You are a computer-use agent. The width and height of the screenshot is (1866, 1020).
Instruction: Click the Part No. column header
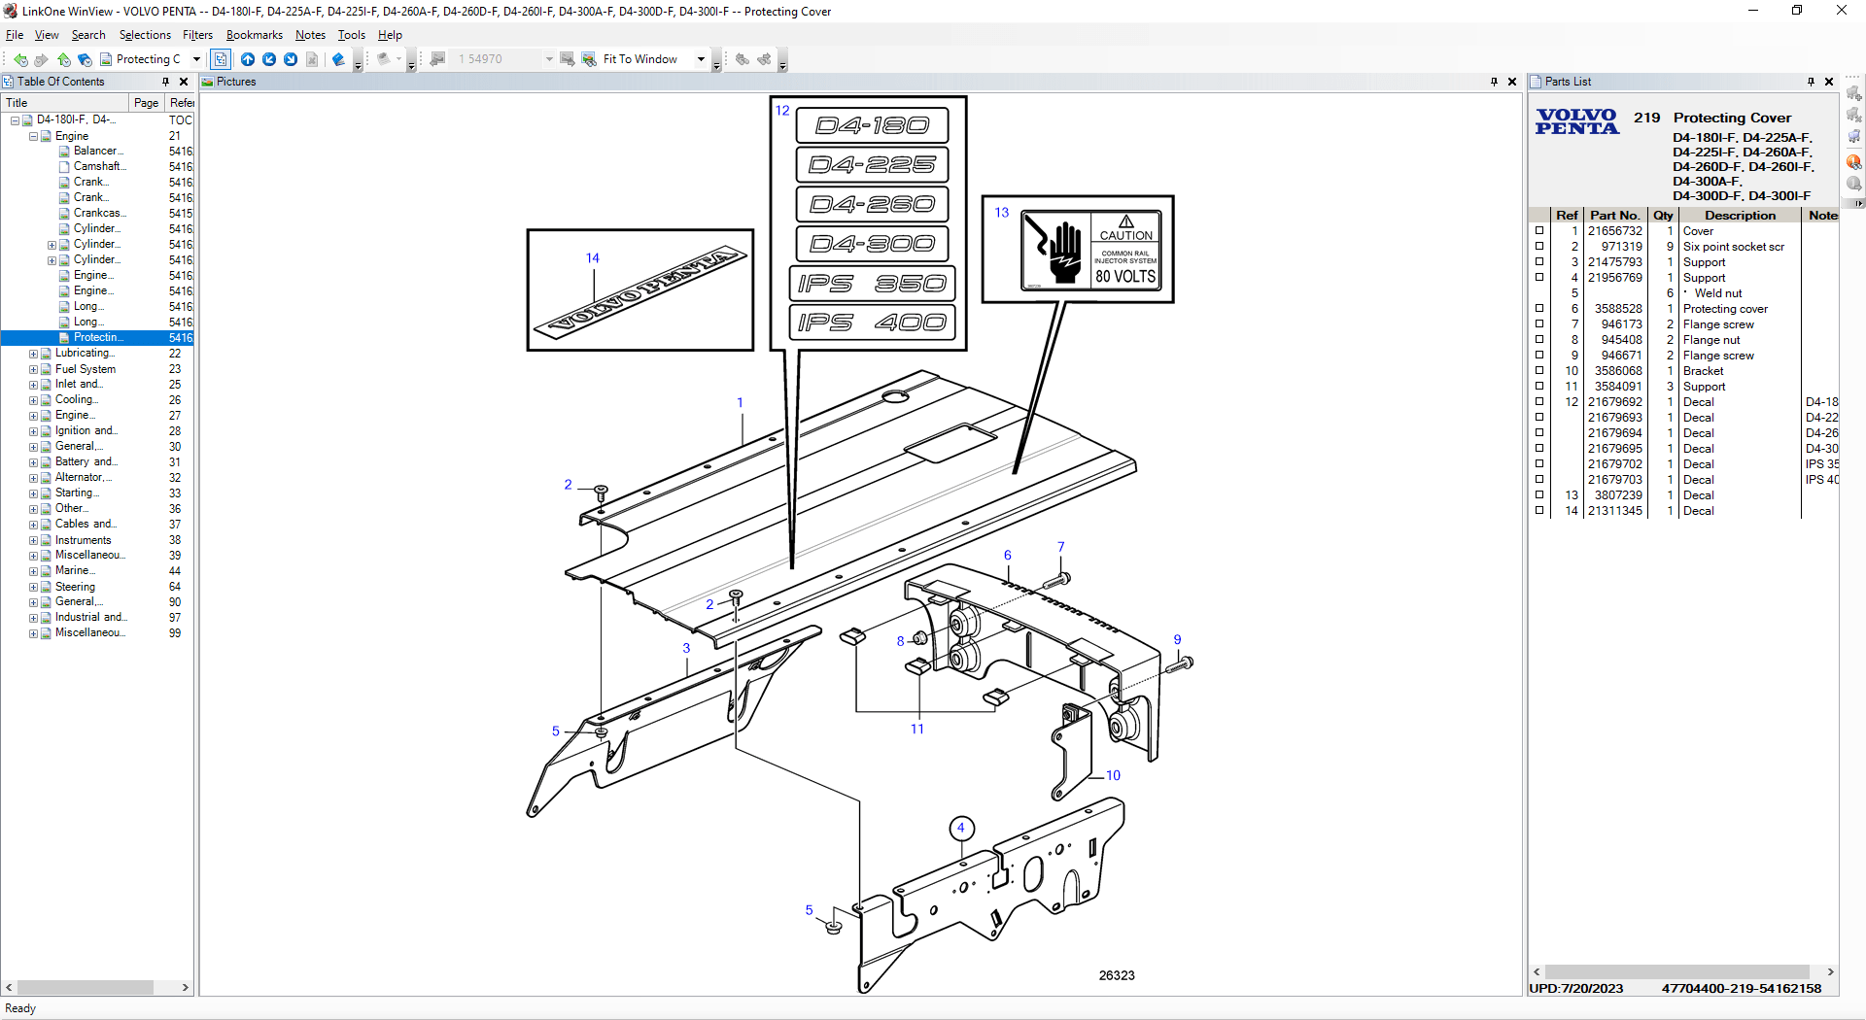click(x=1615, y=216)
